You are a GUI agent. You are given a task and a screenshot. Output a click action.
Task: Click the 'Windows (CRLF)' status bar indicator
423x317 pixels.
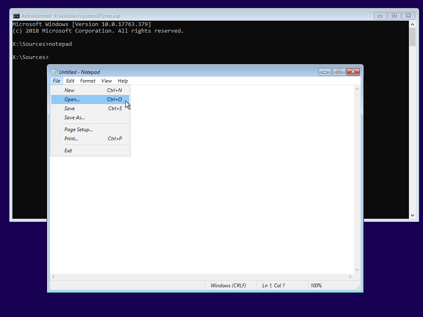[229, 285]
